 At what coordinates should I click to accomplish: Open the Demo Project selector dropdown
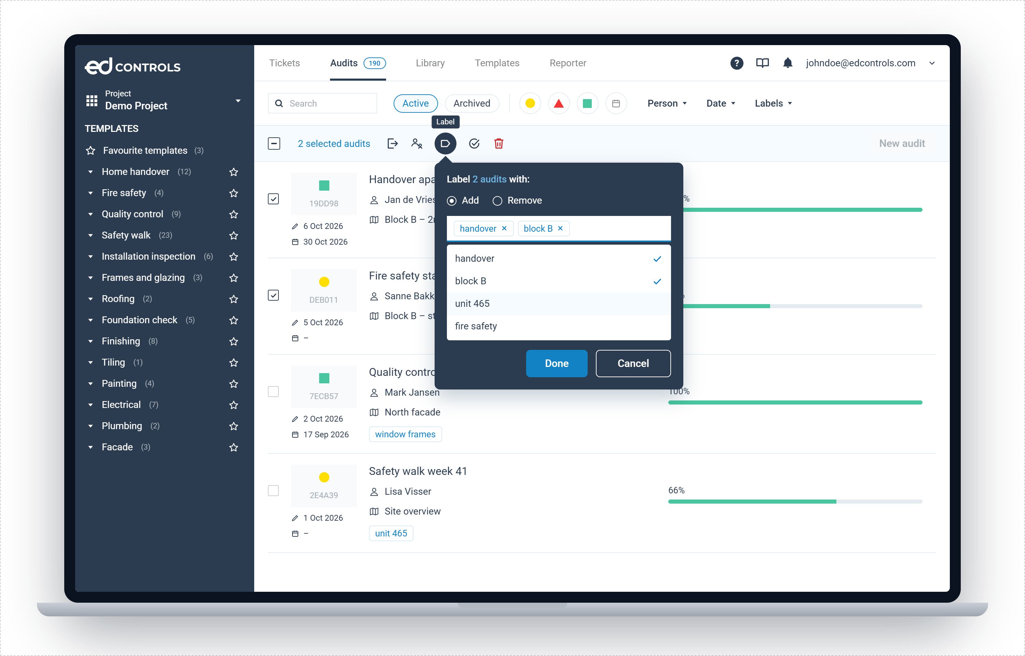[x=238, y=101]
